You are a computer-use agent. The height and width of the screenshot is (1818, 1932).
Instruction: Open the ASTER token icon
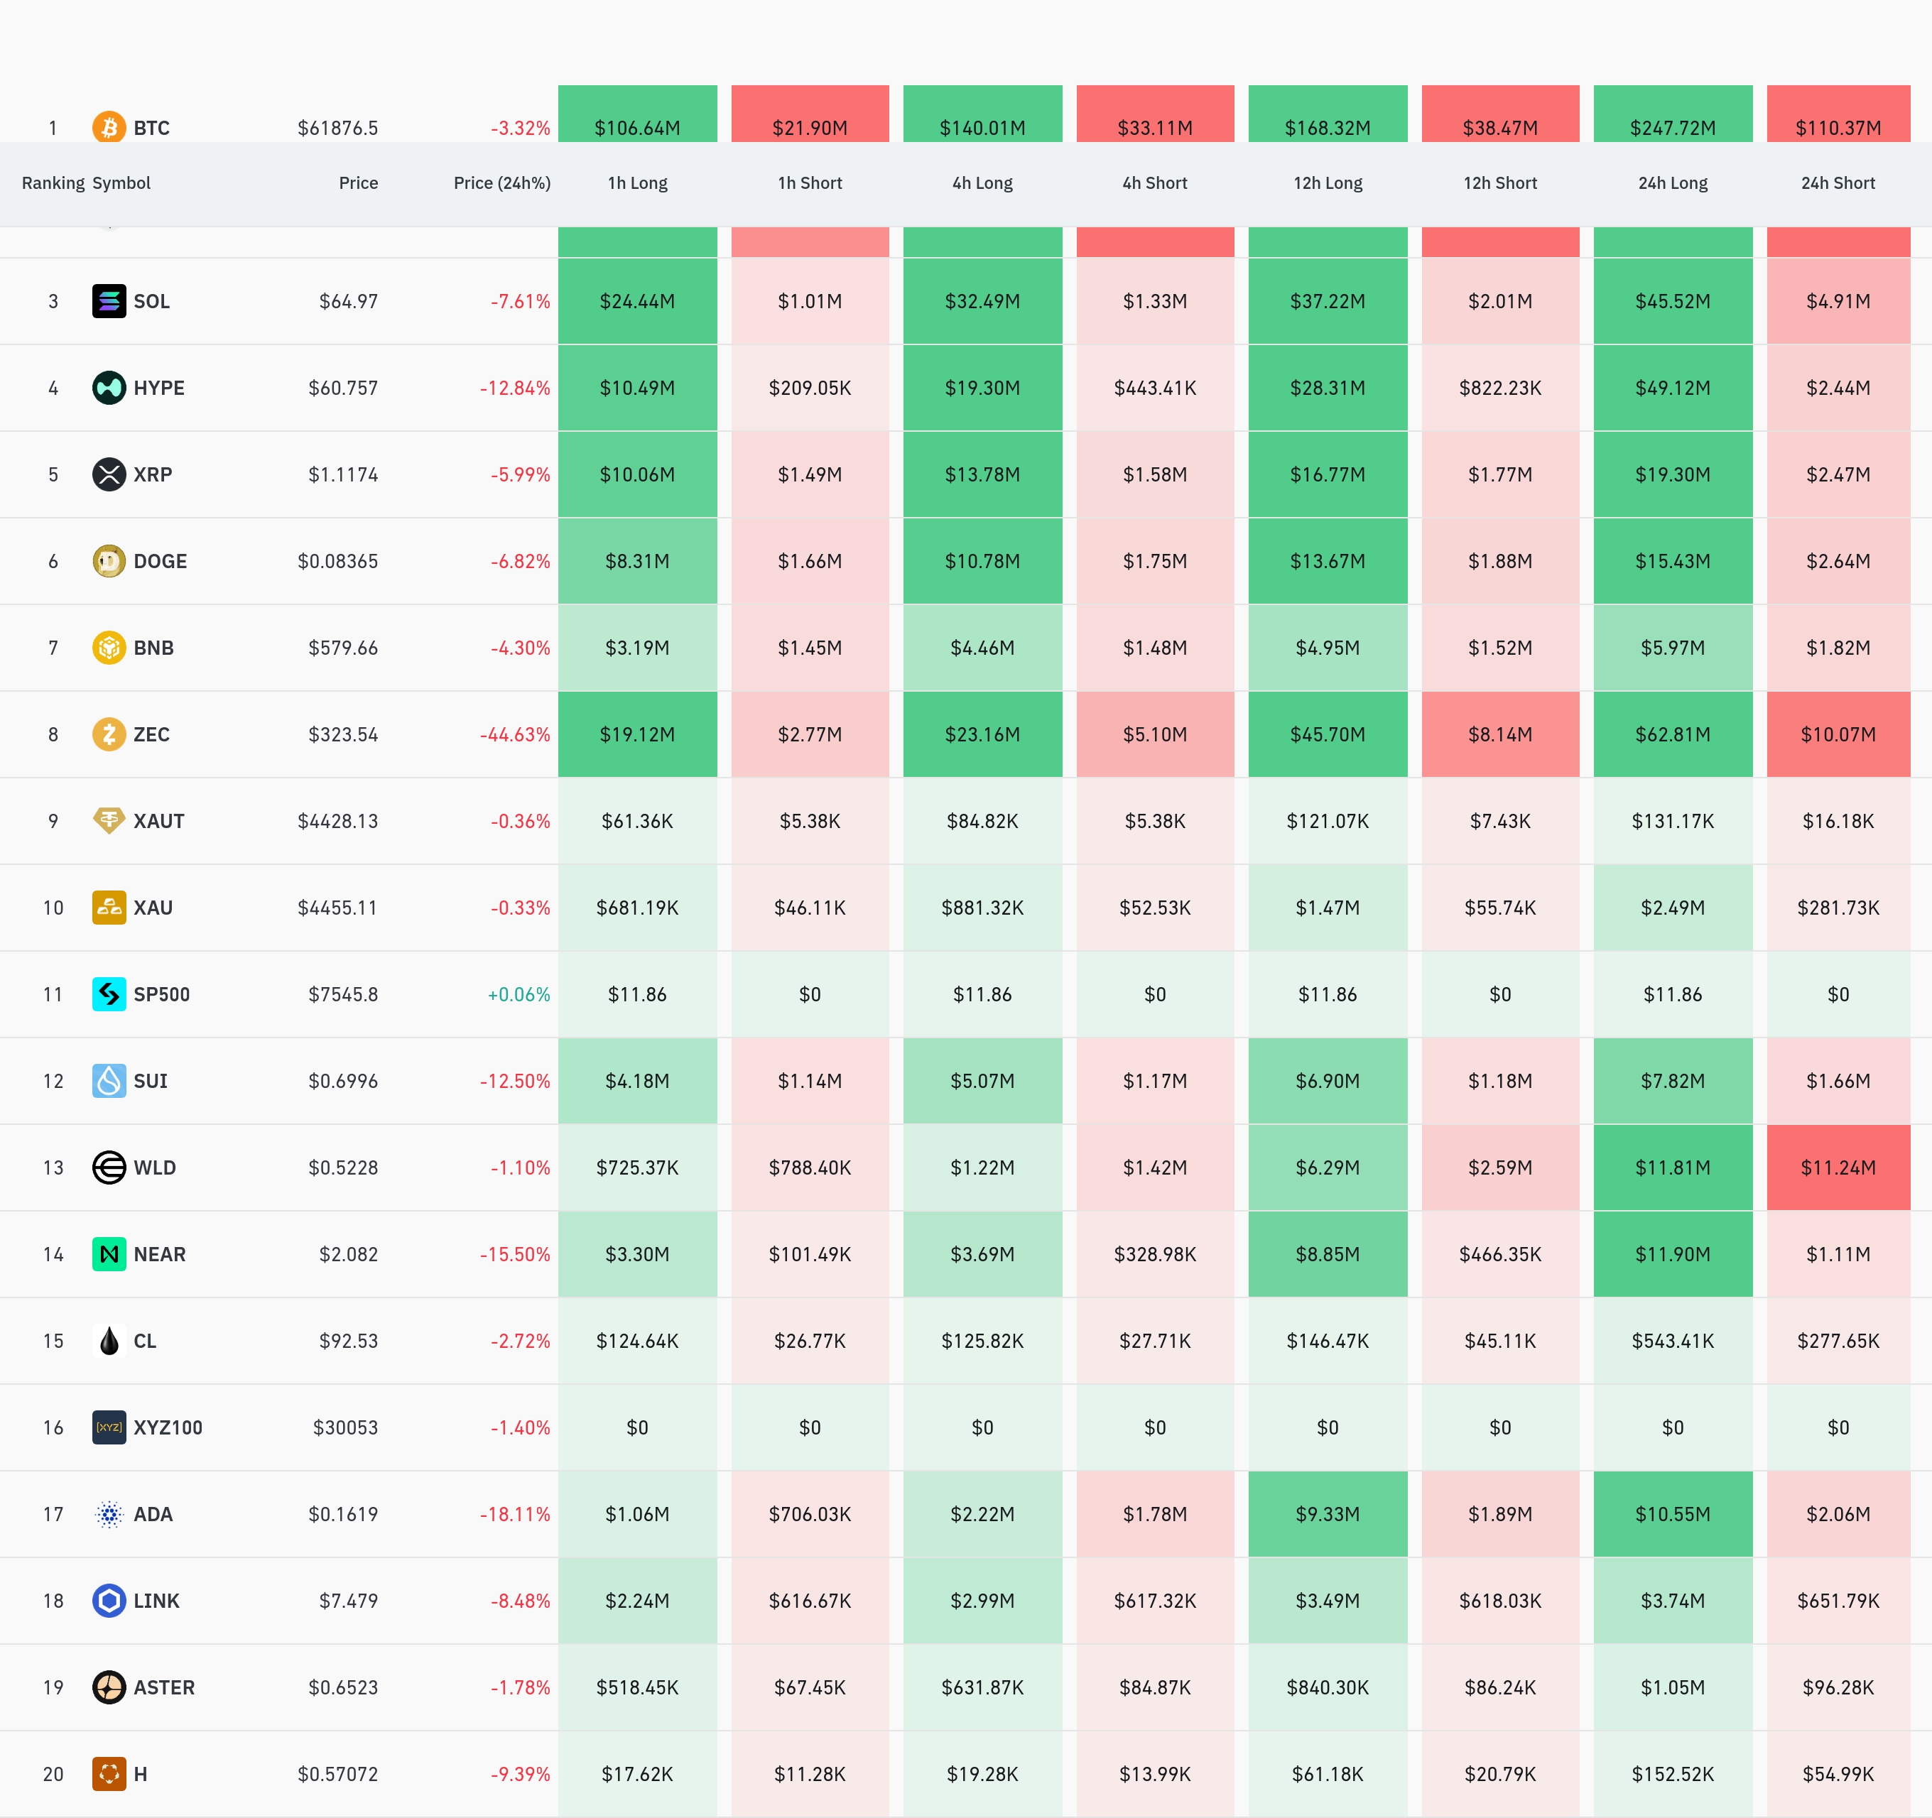109,1687
